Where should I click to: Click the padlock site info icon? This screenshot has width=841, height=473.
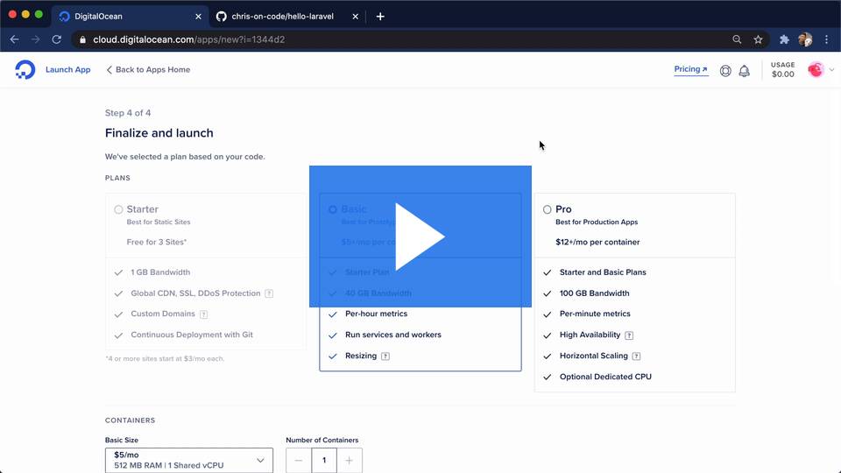pos(82,39)
